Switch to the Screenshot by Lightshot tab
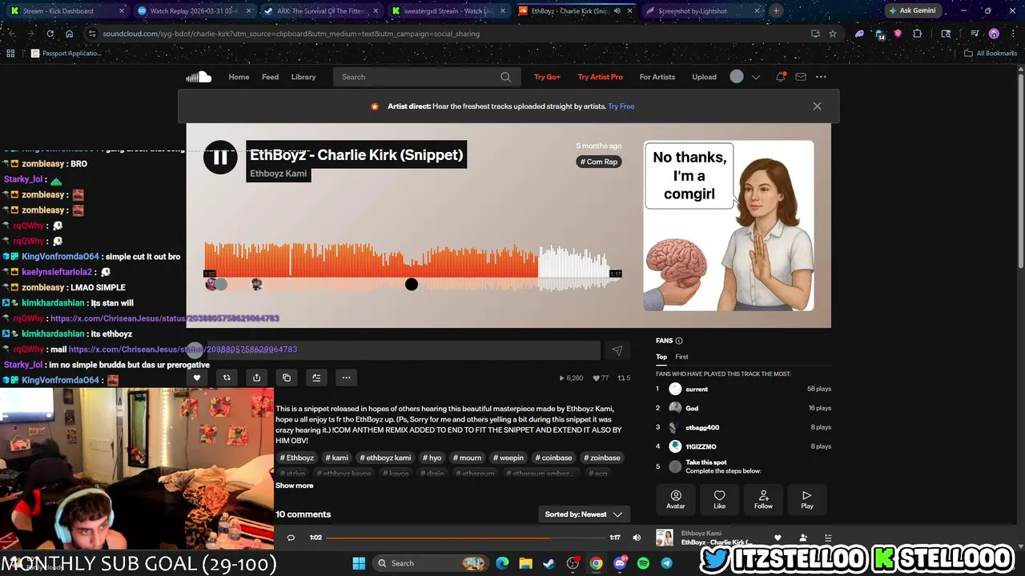 click(702, 11)
